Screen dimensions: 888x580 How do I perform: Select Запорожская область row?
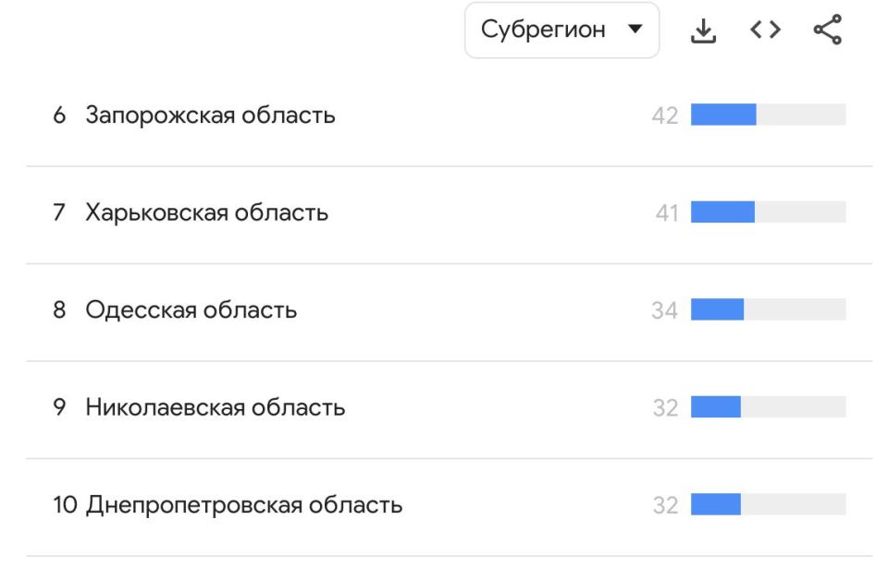coord(210,115)
